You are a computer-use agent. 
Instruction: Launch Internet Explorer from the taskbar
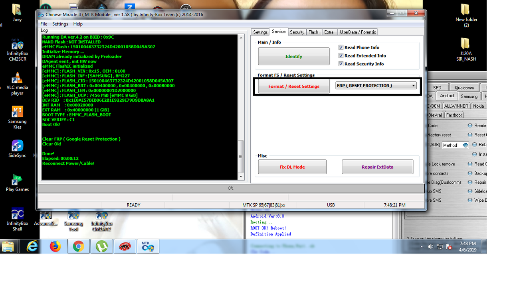click(32, 247)
